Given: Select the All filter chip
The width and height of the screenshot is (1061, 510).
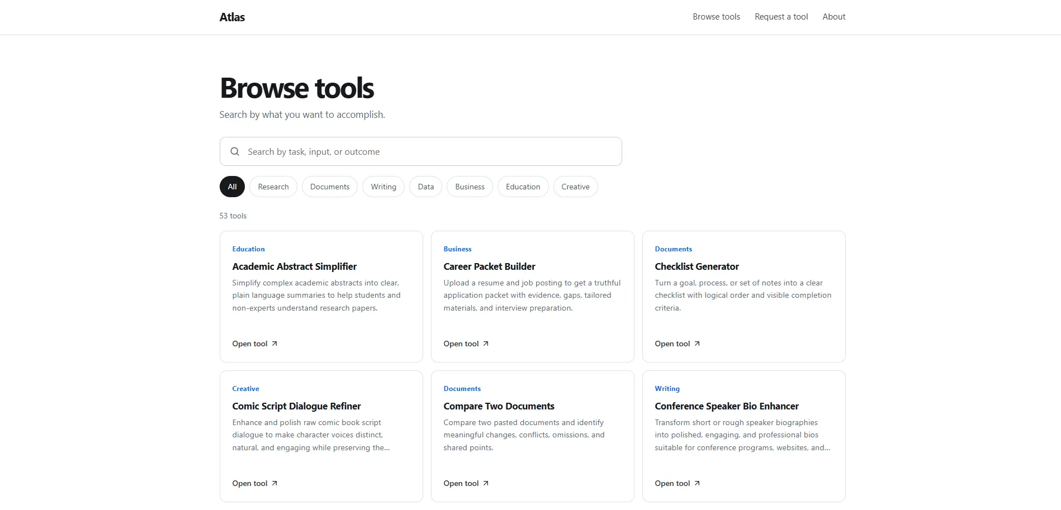Looking at the screenshot, I should tap(232, 187).
